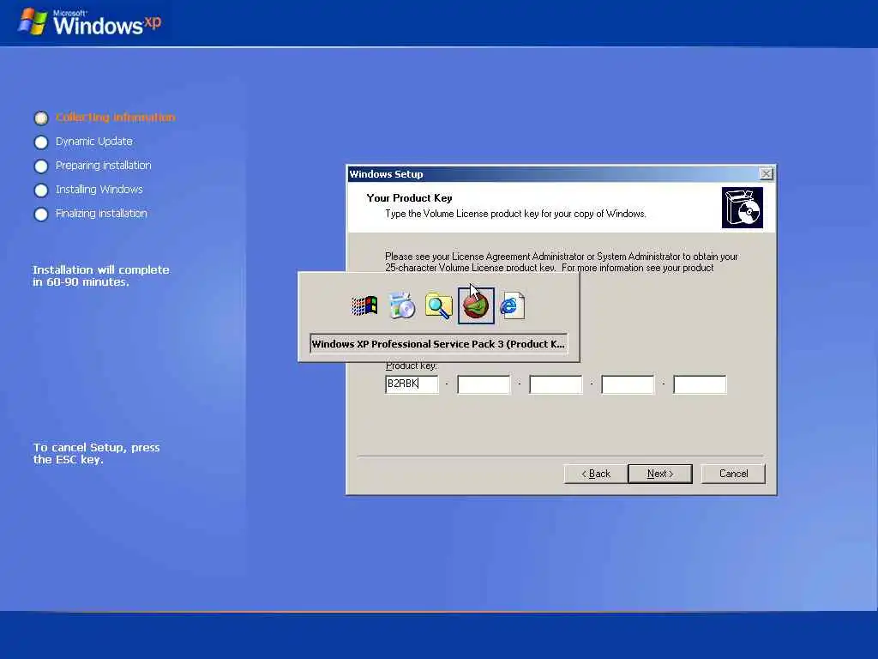The height and width of the screenshot is (659, 878).
Task: Click the 'Dynamic Update' step text
Action: [94, 142]
